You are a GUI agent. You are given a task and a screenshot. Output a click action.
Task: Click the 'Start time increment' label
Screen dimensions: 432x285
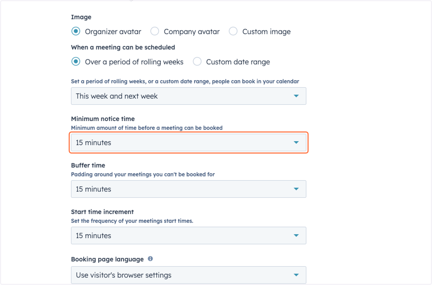pyautogui.click(x=103, y=212)
